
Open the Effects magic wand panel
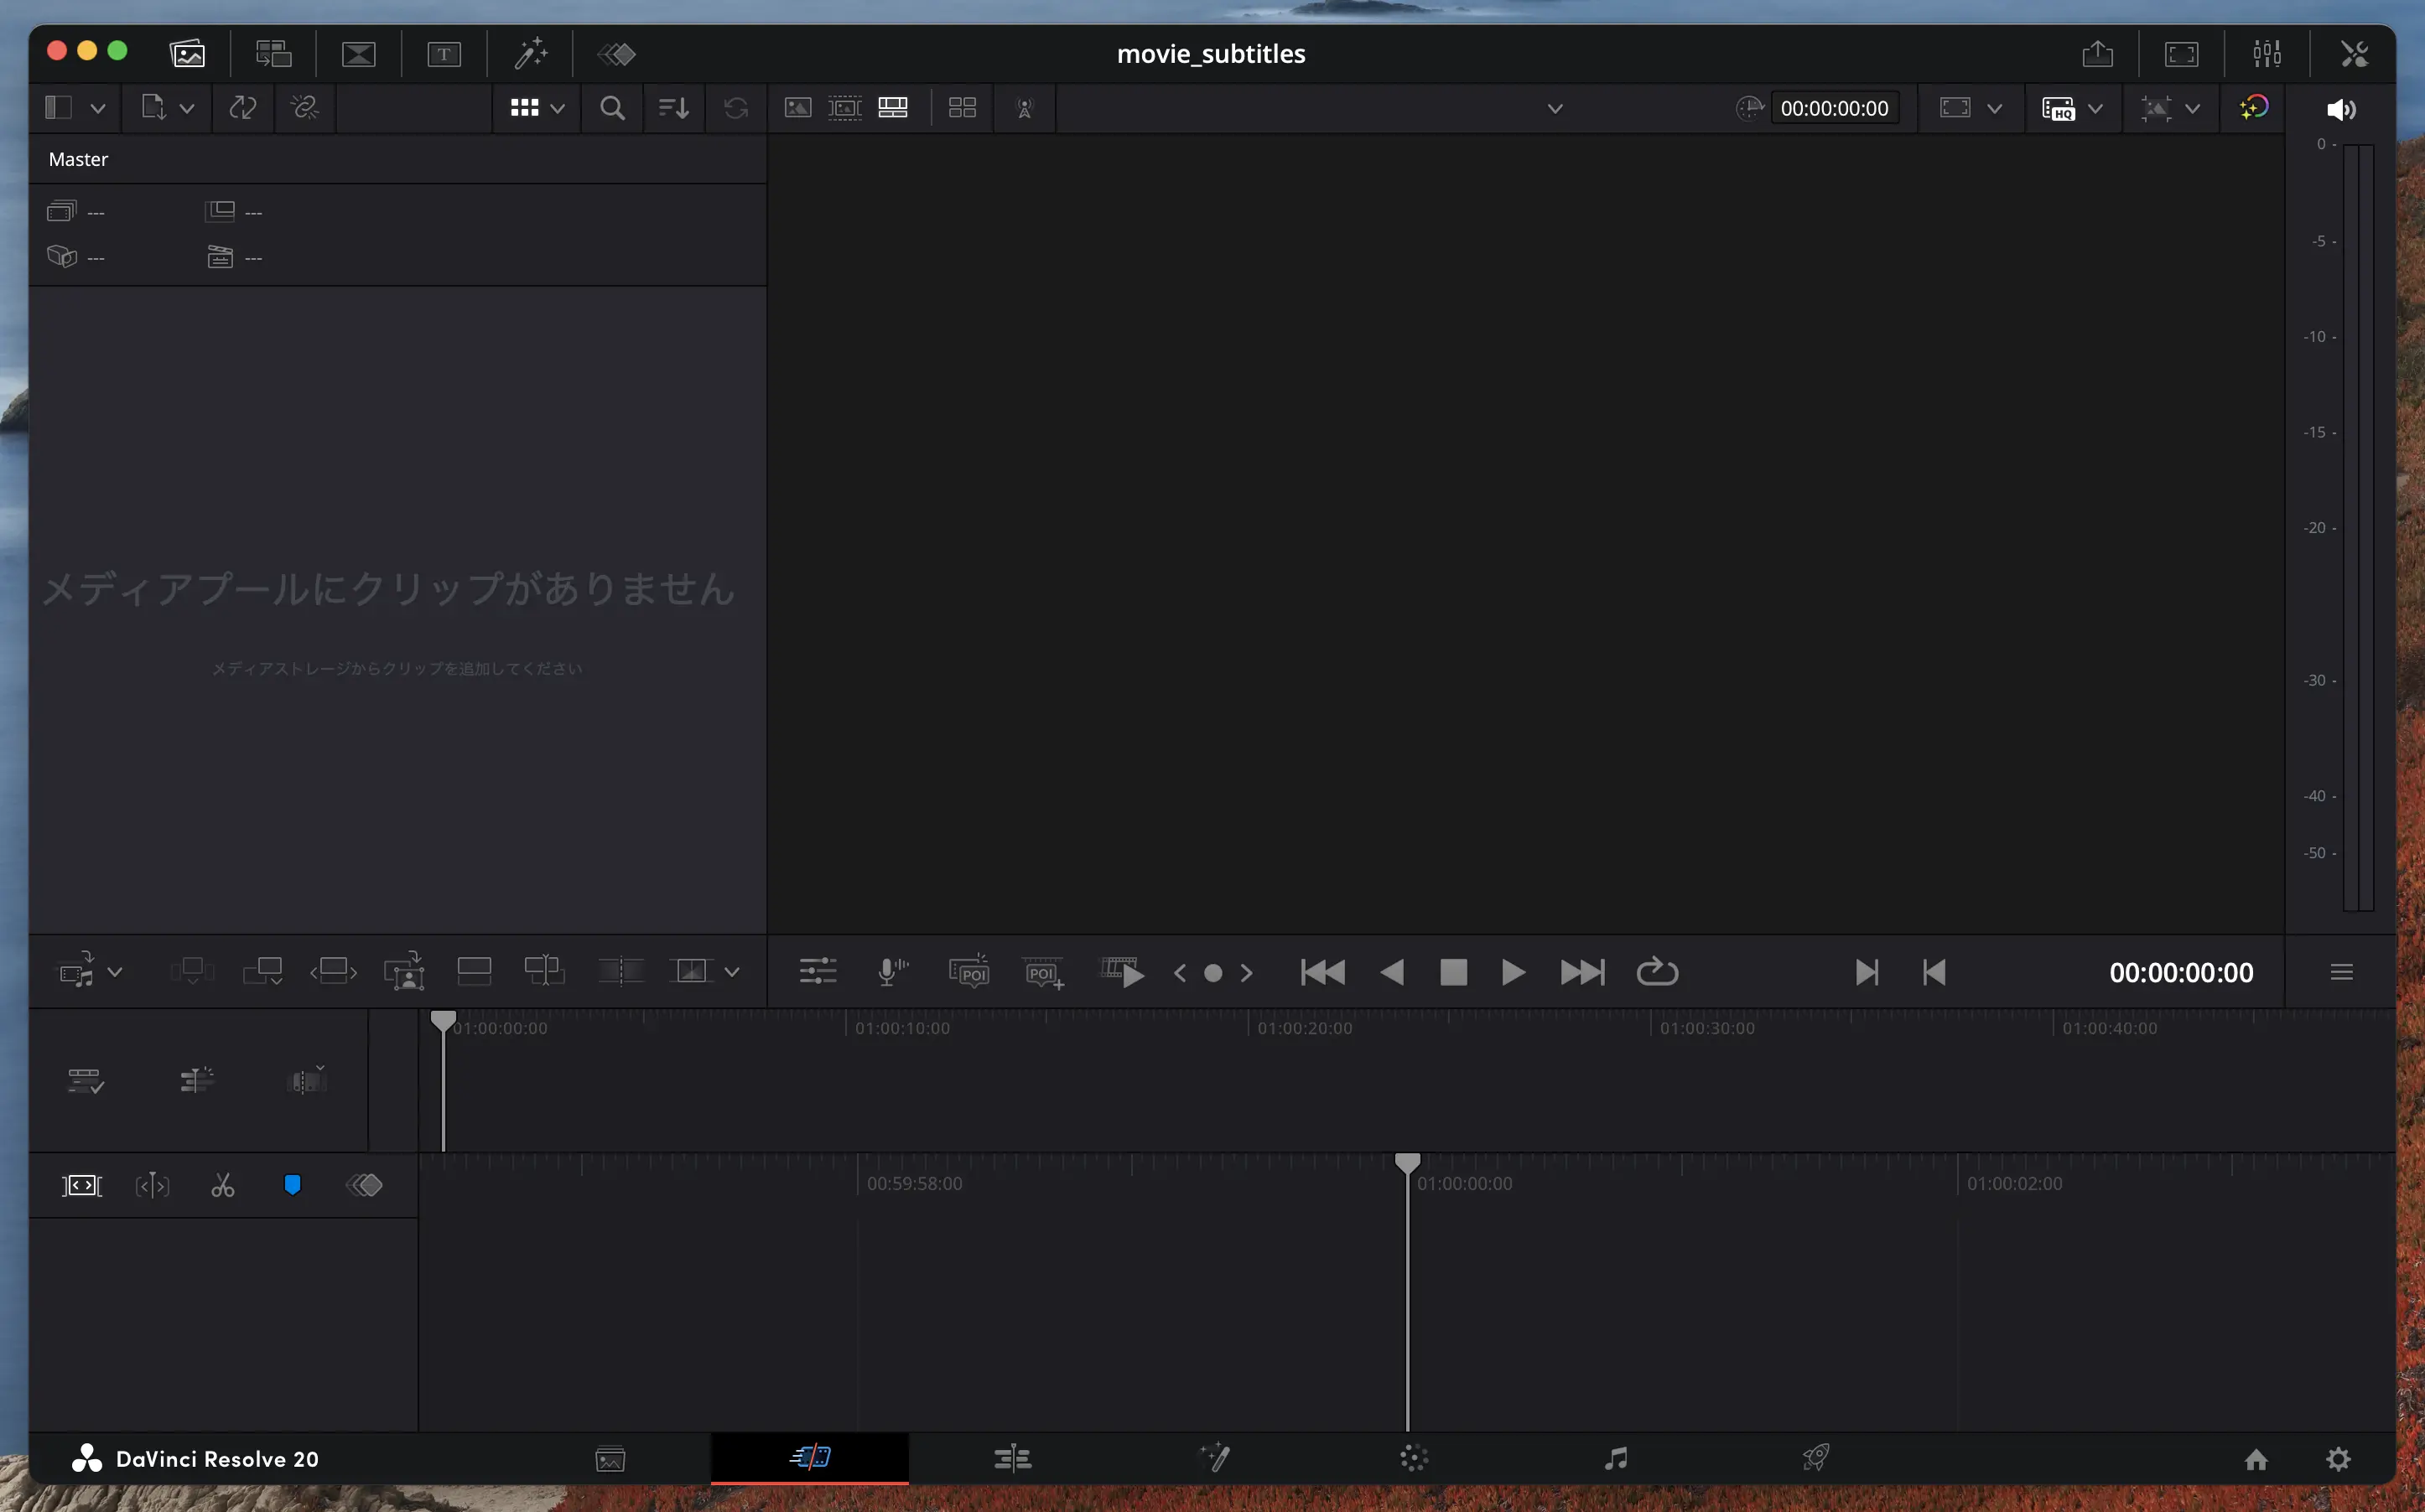click(530, 54)
